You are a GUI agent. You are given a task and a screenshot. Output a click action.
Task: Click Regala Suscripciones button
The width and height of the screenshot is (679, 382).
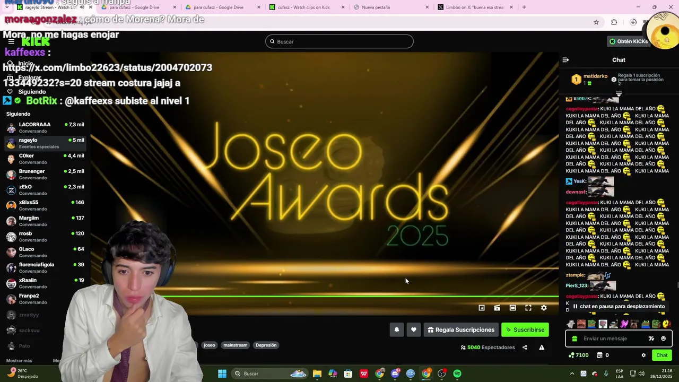[461, 330]
